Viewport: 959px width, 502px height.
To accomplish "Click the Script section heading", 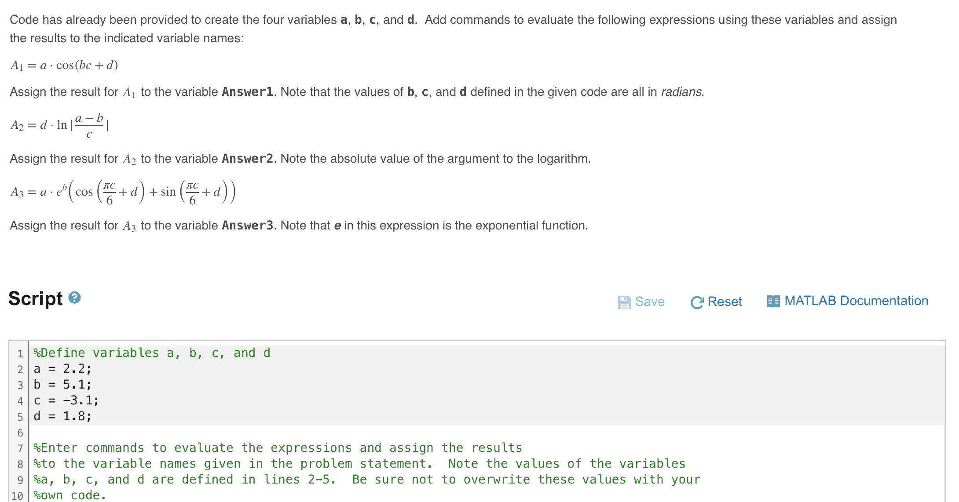I will click(35, 298).
